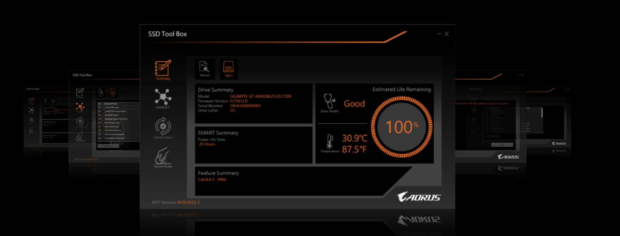The image size is (620, 236).
Task: Click the AORUS logo in the front window
Action: click(x=419, y=197)
